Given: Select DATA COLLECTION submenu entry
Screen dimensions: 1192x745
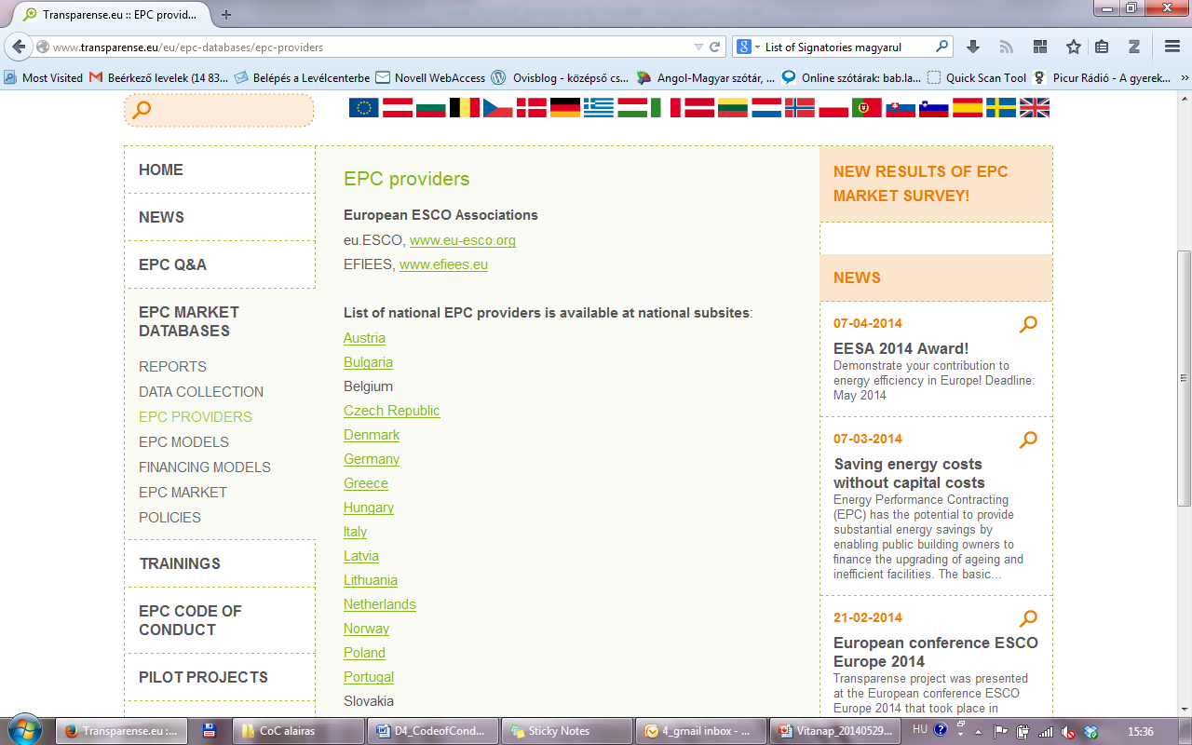Looking at the screenshot, I should (x=201, y=392).
